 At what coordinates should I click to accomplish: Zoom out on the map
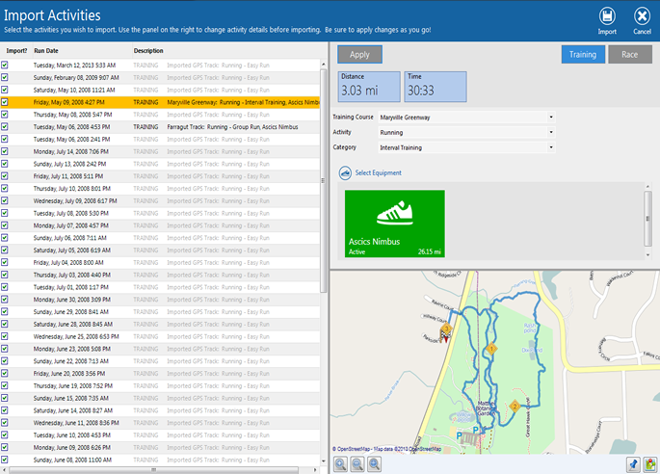tap(357, 464)
